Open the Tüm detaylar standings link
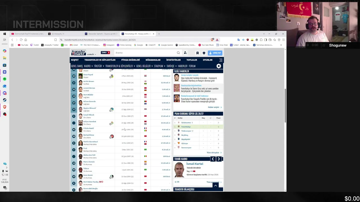The image size is (360, 202). pos(214,153)
